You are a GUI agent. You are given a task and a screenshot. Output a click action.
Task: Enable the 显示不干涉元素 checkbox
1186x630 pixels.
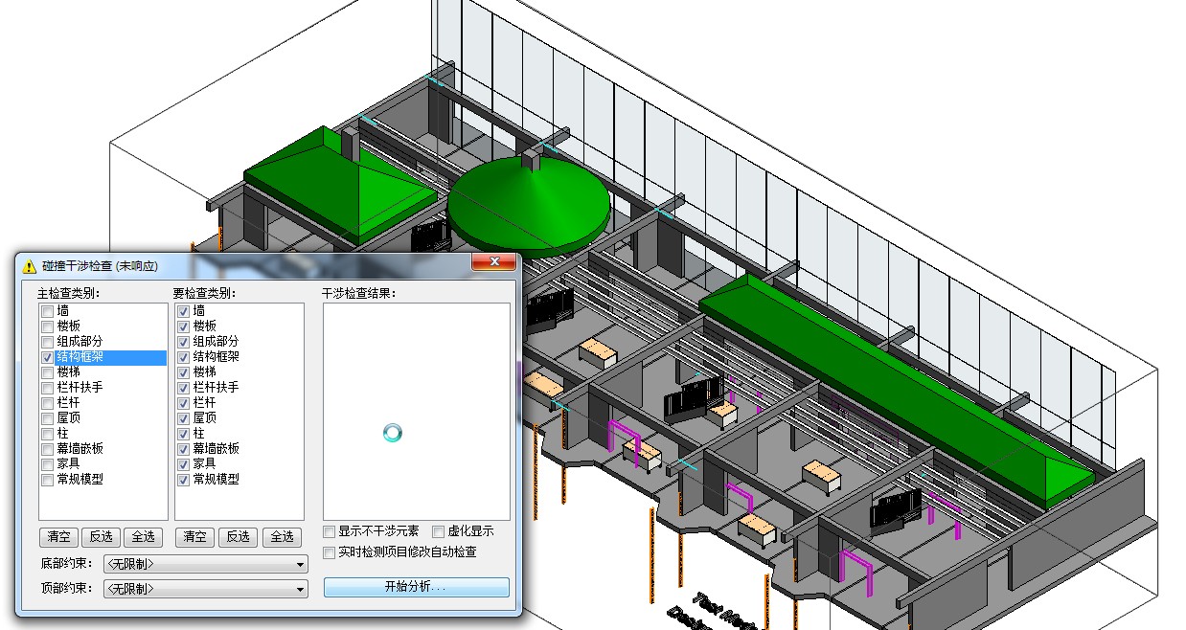(330, 531)
